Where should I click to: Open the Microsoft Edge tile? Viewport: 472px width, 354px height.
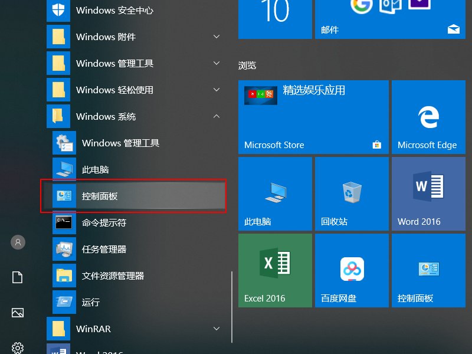coord(427,117)
